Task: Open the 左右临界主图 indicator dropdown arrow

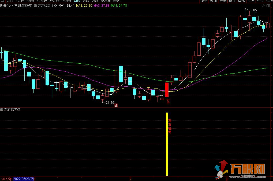Action: (35, 6)
